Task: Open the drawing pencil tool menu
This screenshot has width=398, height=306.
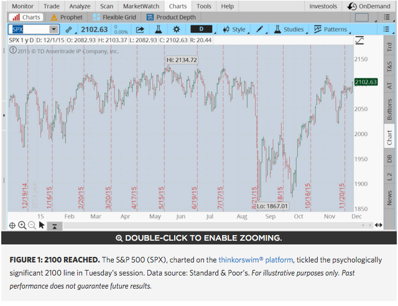Action: 260,29
